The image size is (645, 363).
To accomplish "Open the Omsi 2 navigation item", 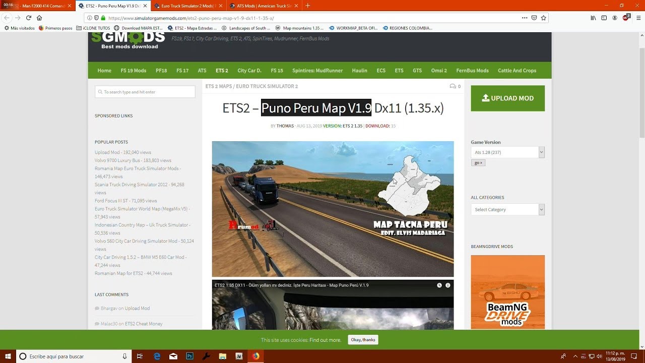I will click(439, 71).
